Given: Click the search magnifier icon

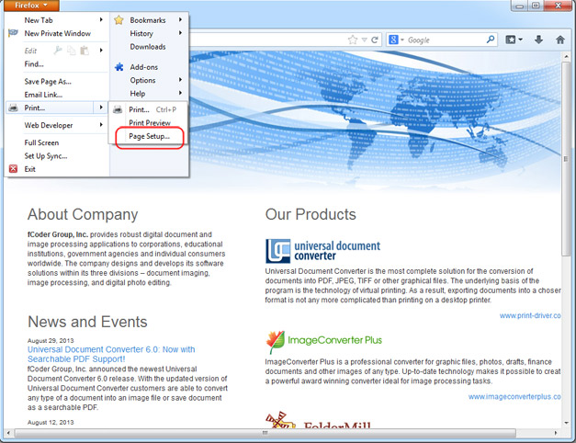Looking at the screenshot, I should (x=491, y=40).
